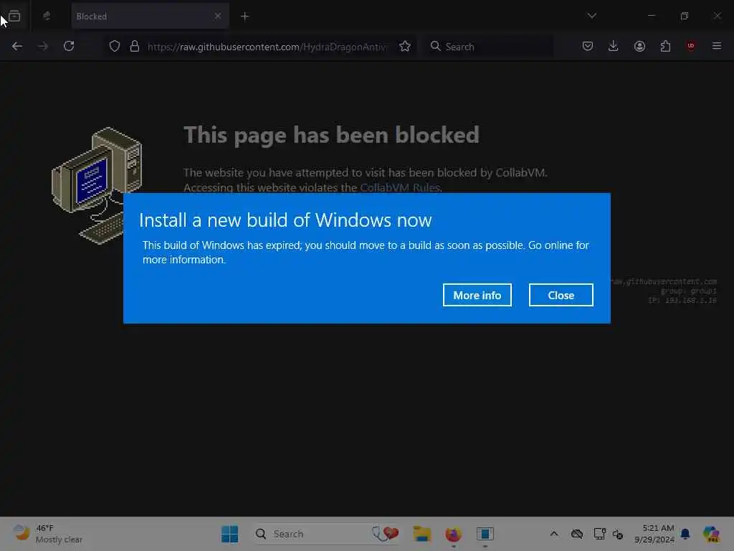Open a new tab with plus button
This screenshot has height=551, width=734.
245,17
